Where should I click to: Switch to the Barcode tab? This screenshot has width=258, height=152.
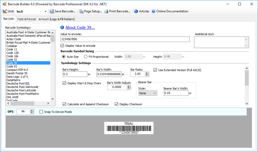click(8, 19)
